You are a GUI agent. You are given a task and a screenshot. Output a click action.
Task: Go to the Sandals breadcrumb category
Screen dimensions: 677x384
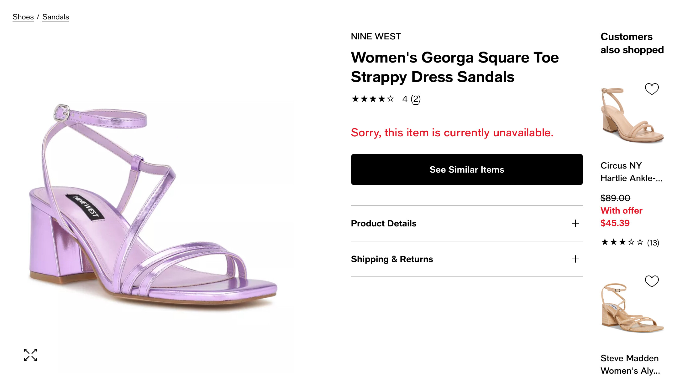tap(55, 17)
